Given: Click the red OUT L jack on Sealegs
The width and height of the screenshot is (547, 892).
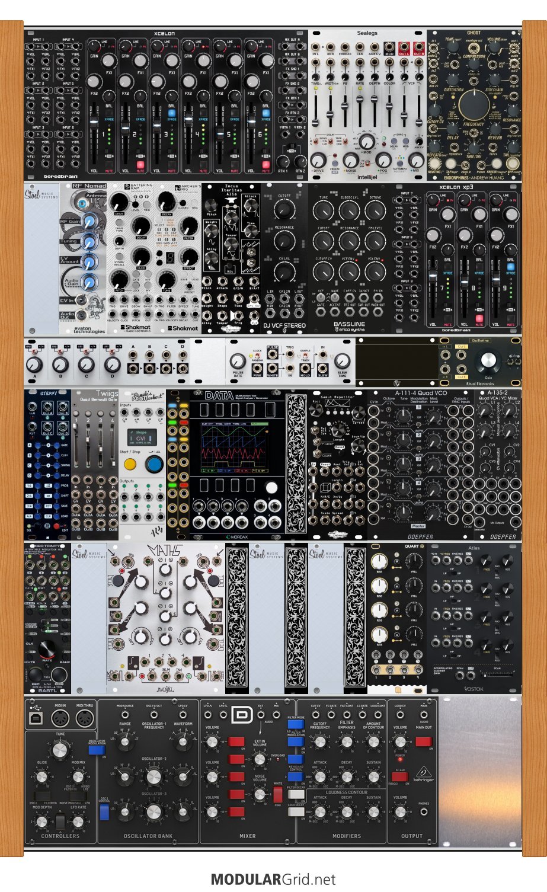Looking at the screenshot, I should [x=404, y=47].
